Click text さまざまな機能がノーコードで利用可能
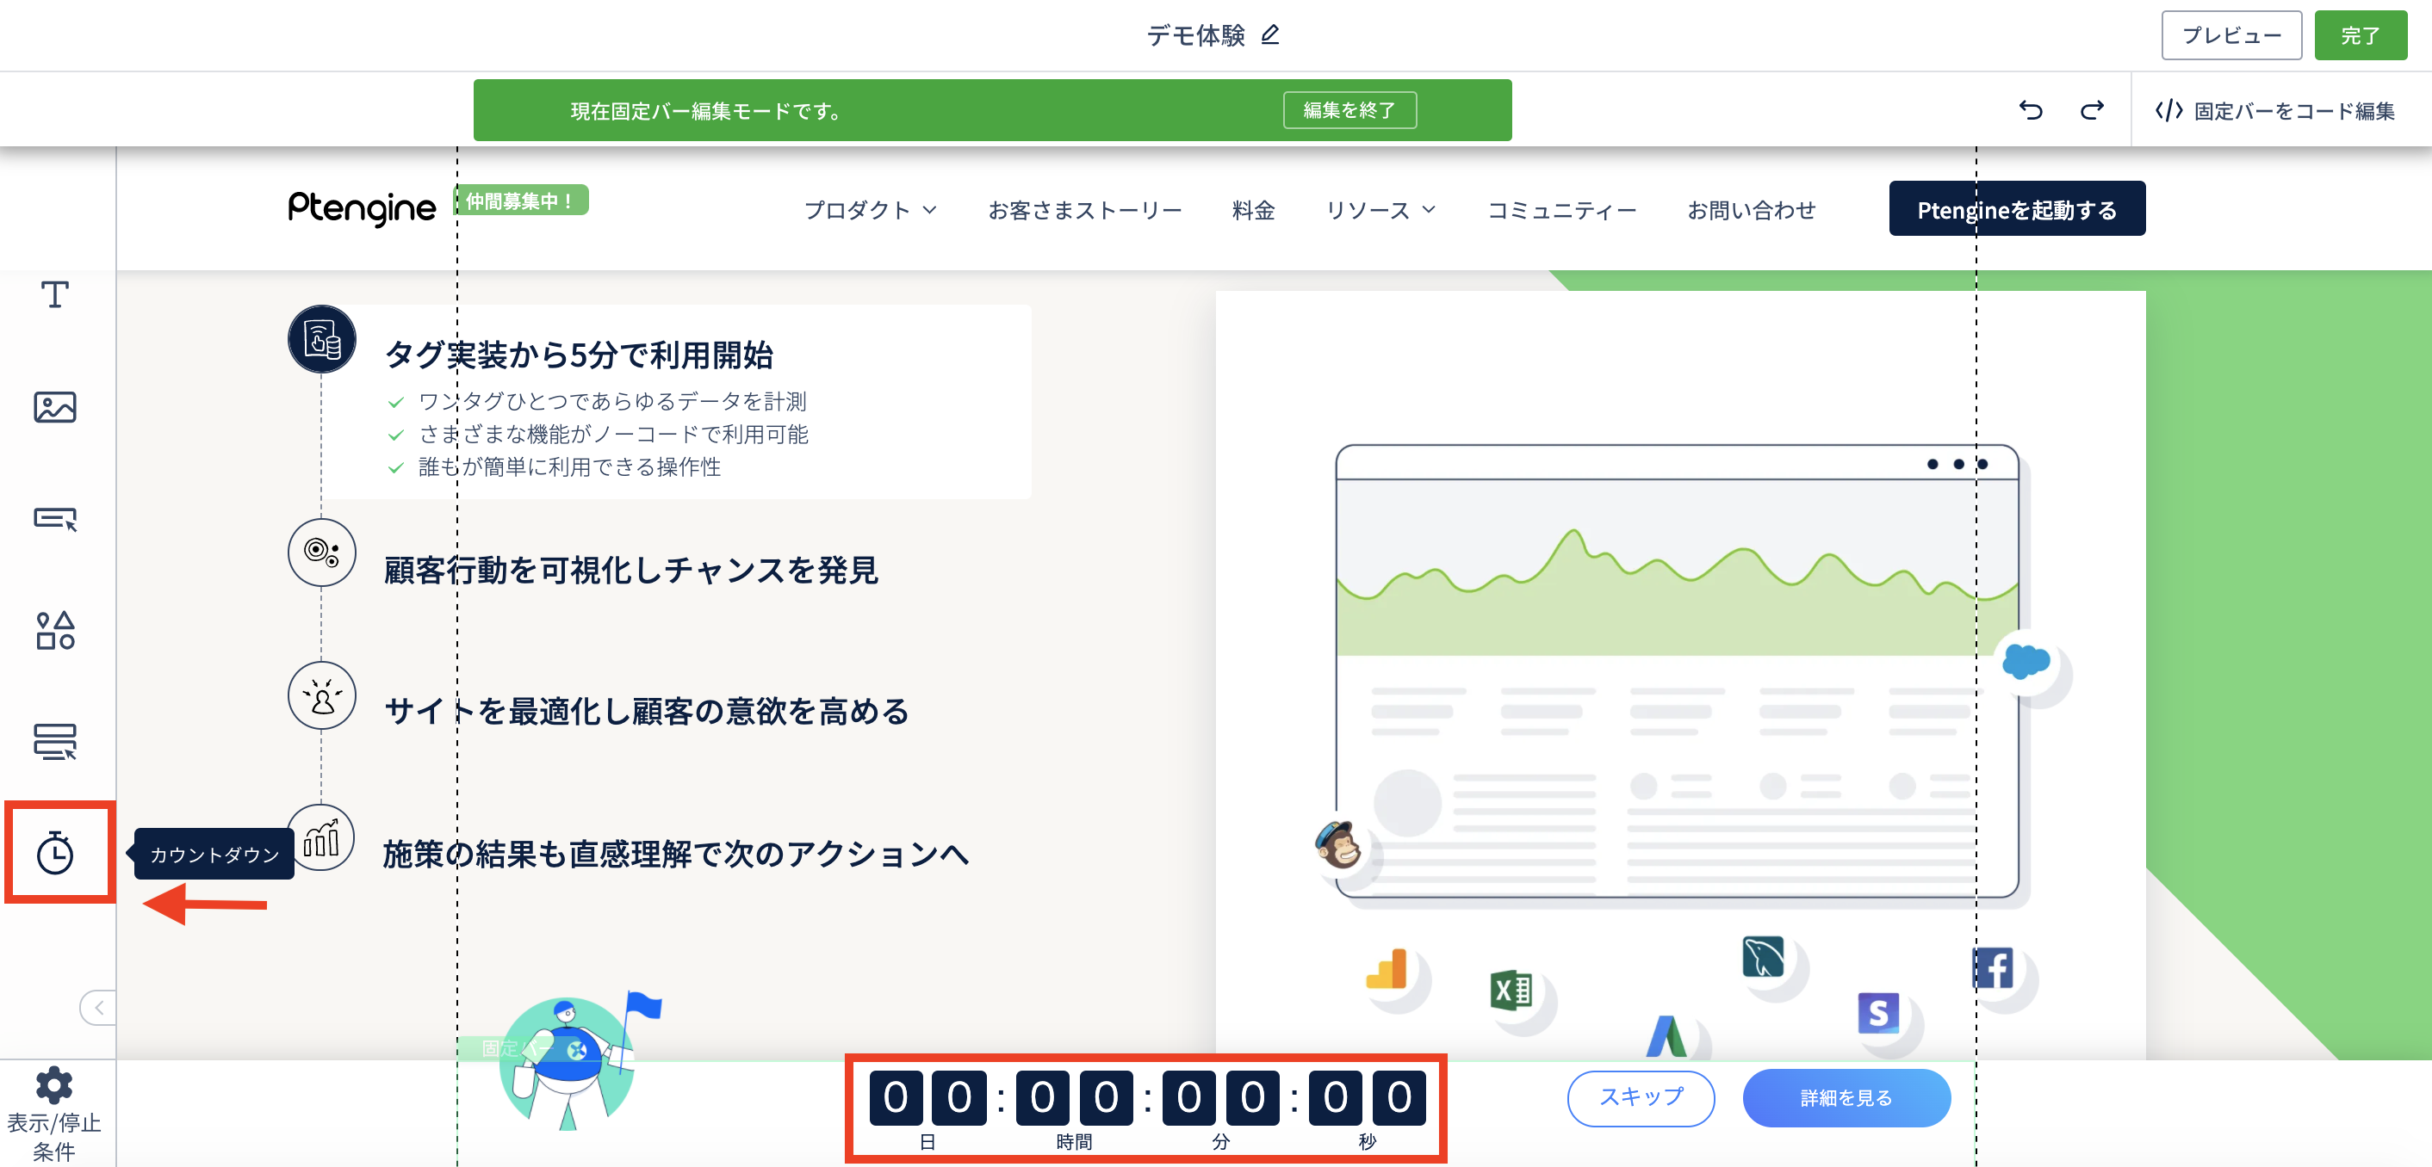The width and height of the screenshot is (2432, 1167). point(614,434)
